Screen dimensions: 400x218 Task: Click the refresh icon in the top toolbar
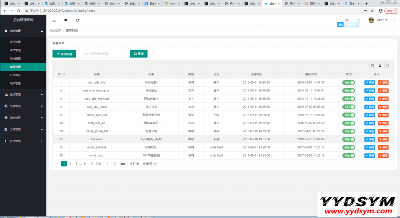77,20
